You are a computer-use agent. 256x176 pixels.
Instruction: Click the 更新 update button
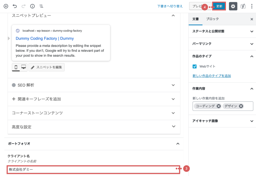pos(219,6)
